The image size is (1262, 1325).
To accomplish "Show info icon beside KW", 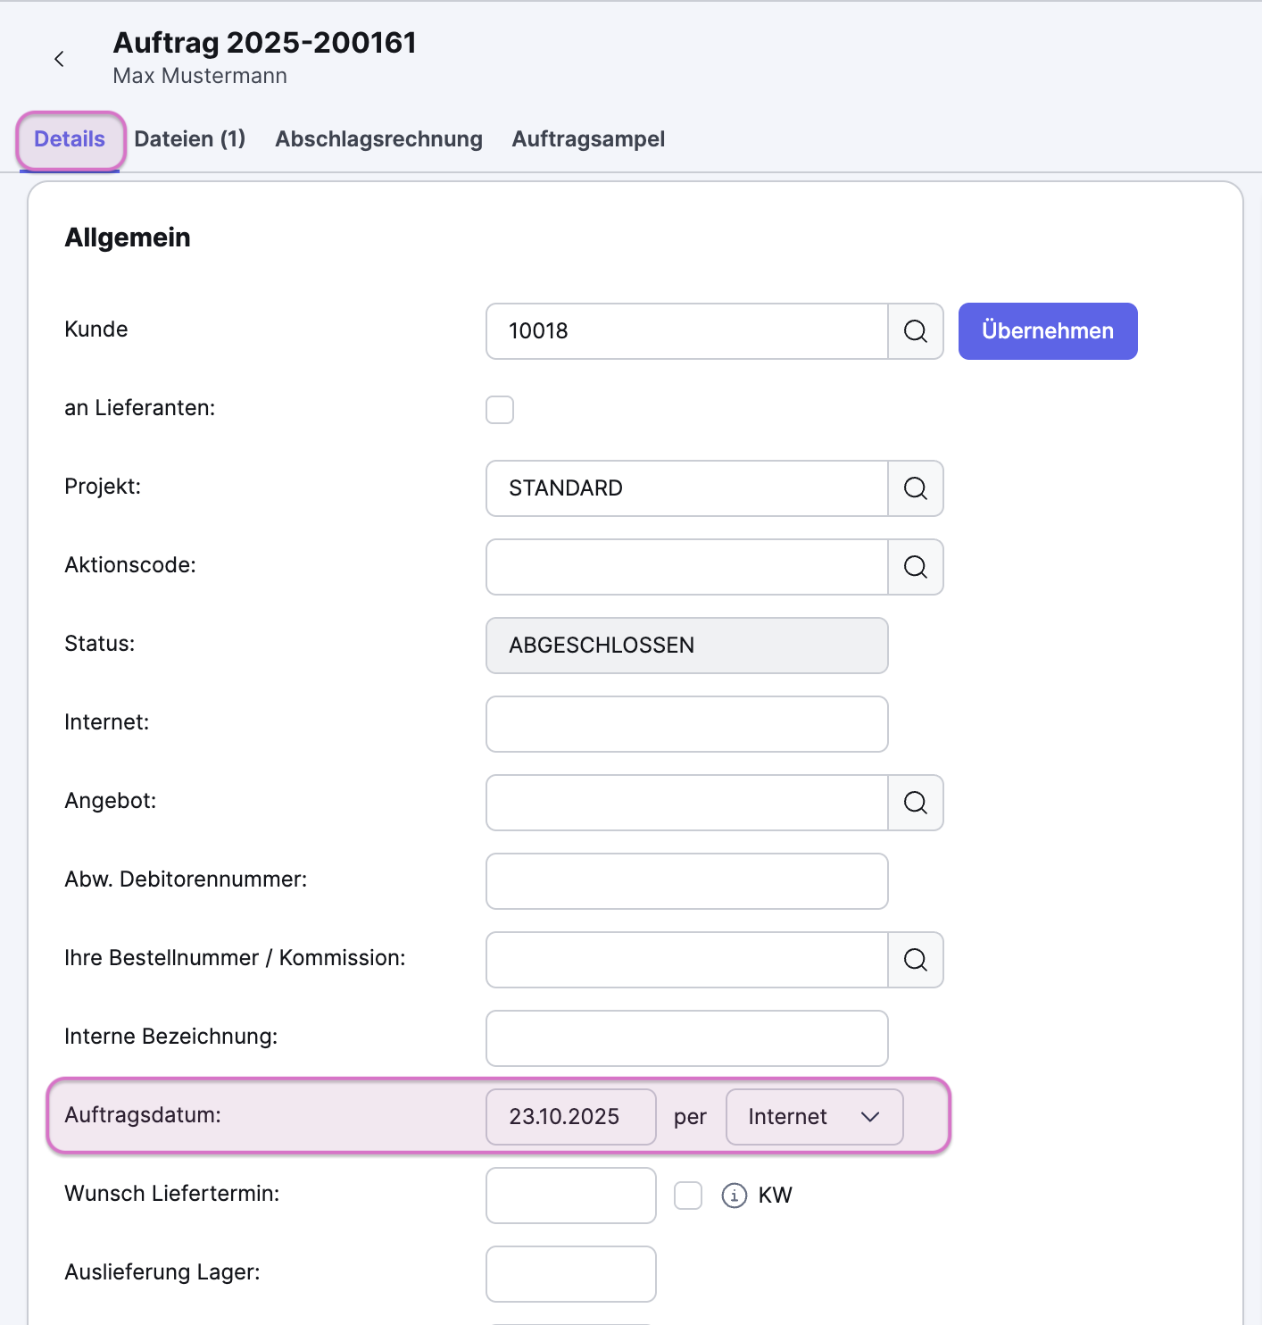I will click(x=734, y=1196).
